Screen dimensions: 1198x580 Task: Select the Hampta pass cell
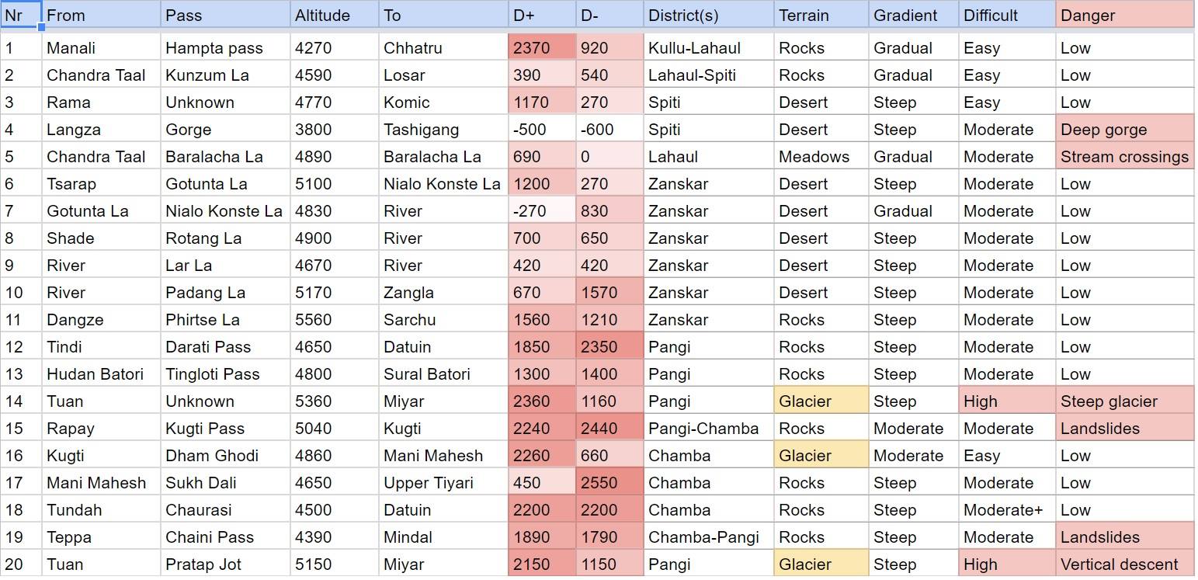point(225,48)
